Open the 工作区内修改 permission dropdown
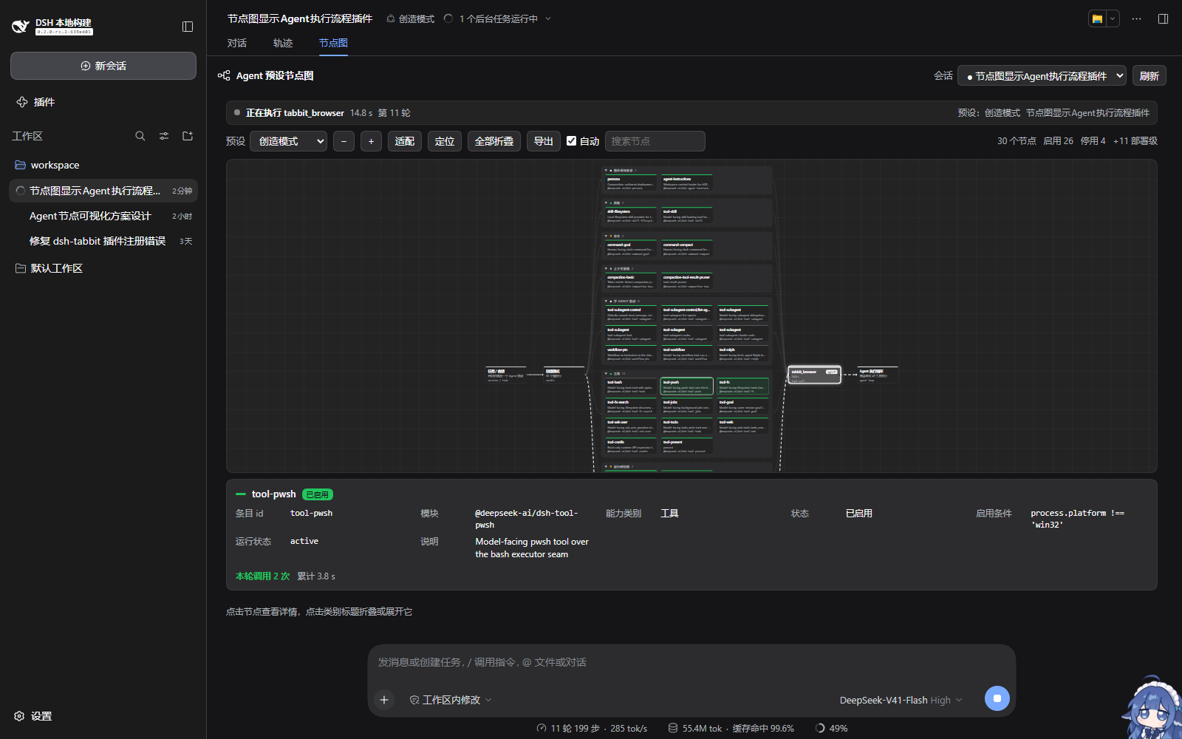This screenshot has width=1182, height=739. [451, 700]
